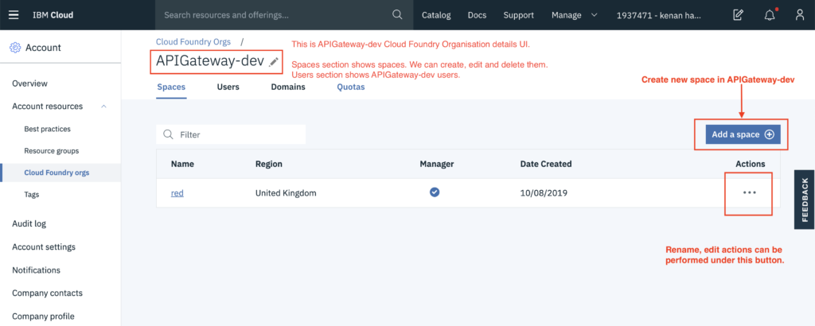Open the Catalog menu item

(x=435, y=15)
